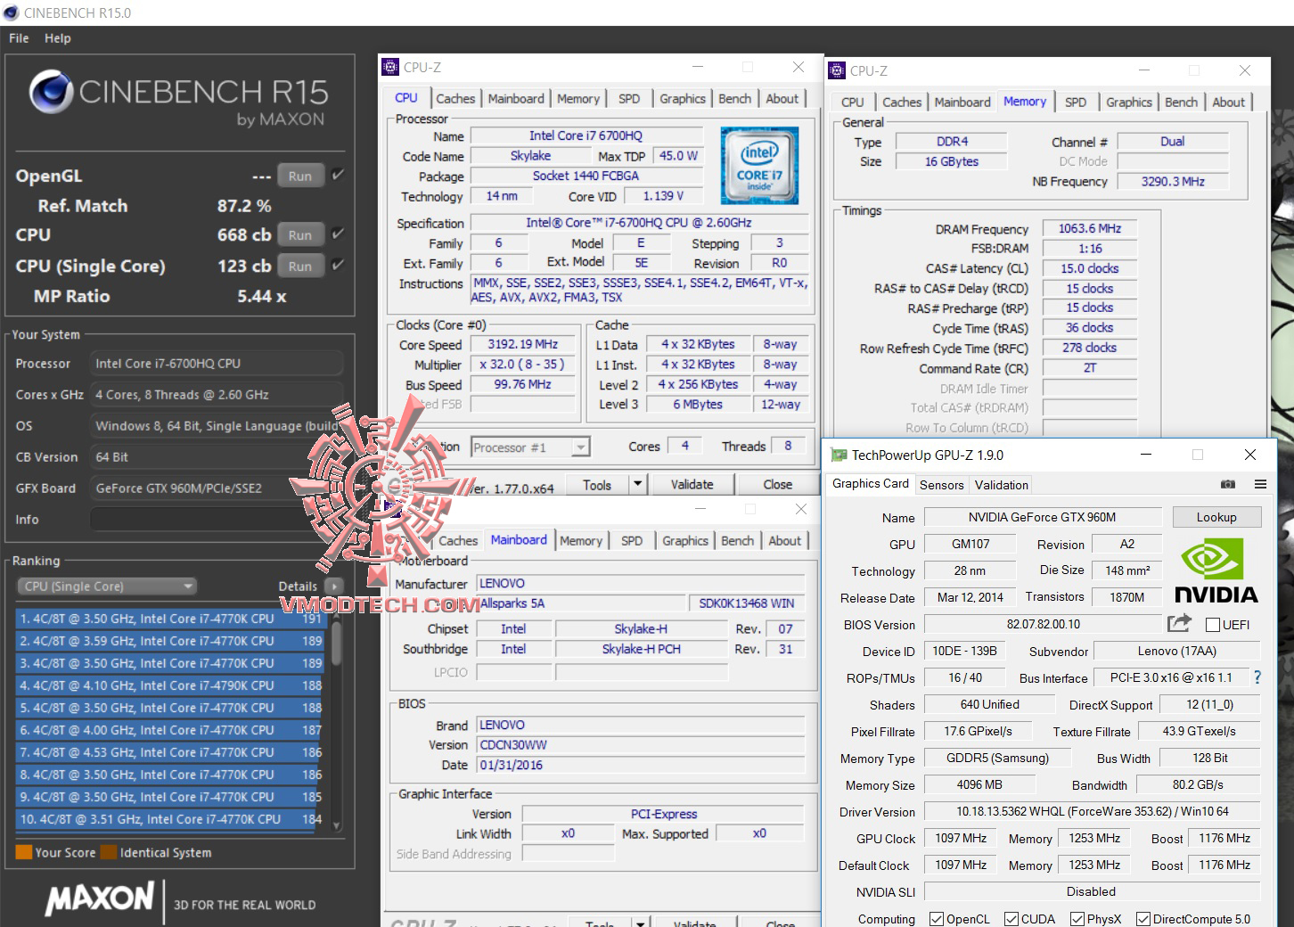Image resolution: width=1294 pixels, height=927 pixels.
Task: Click the BIOS Version '82.07.82.00.10' field
Action: point(1043,624)
